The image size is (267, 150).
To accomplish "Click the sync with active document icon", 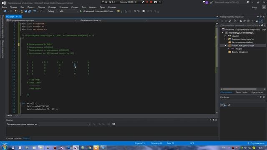I will coord(241,21).
